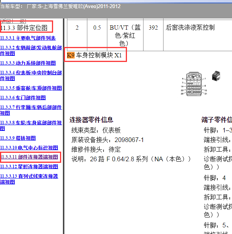
Task: Open link 11.3.3.10 电气中心标识视图
Action: click(29, 147)
